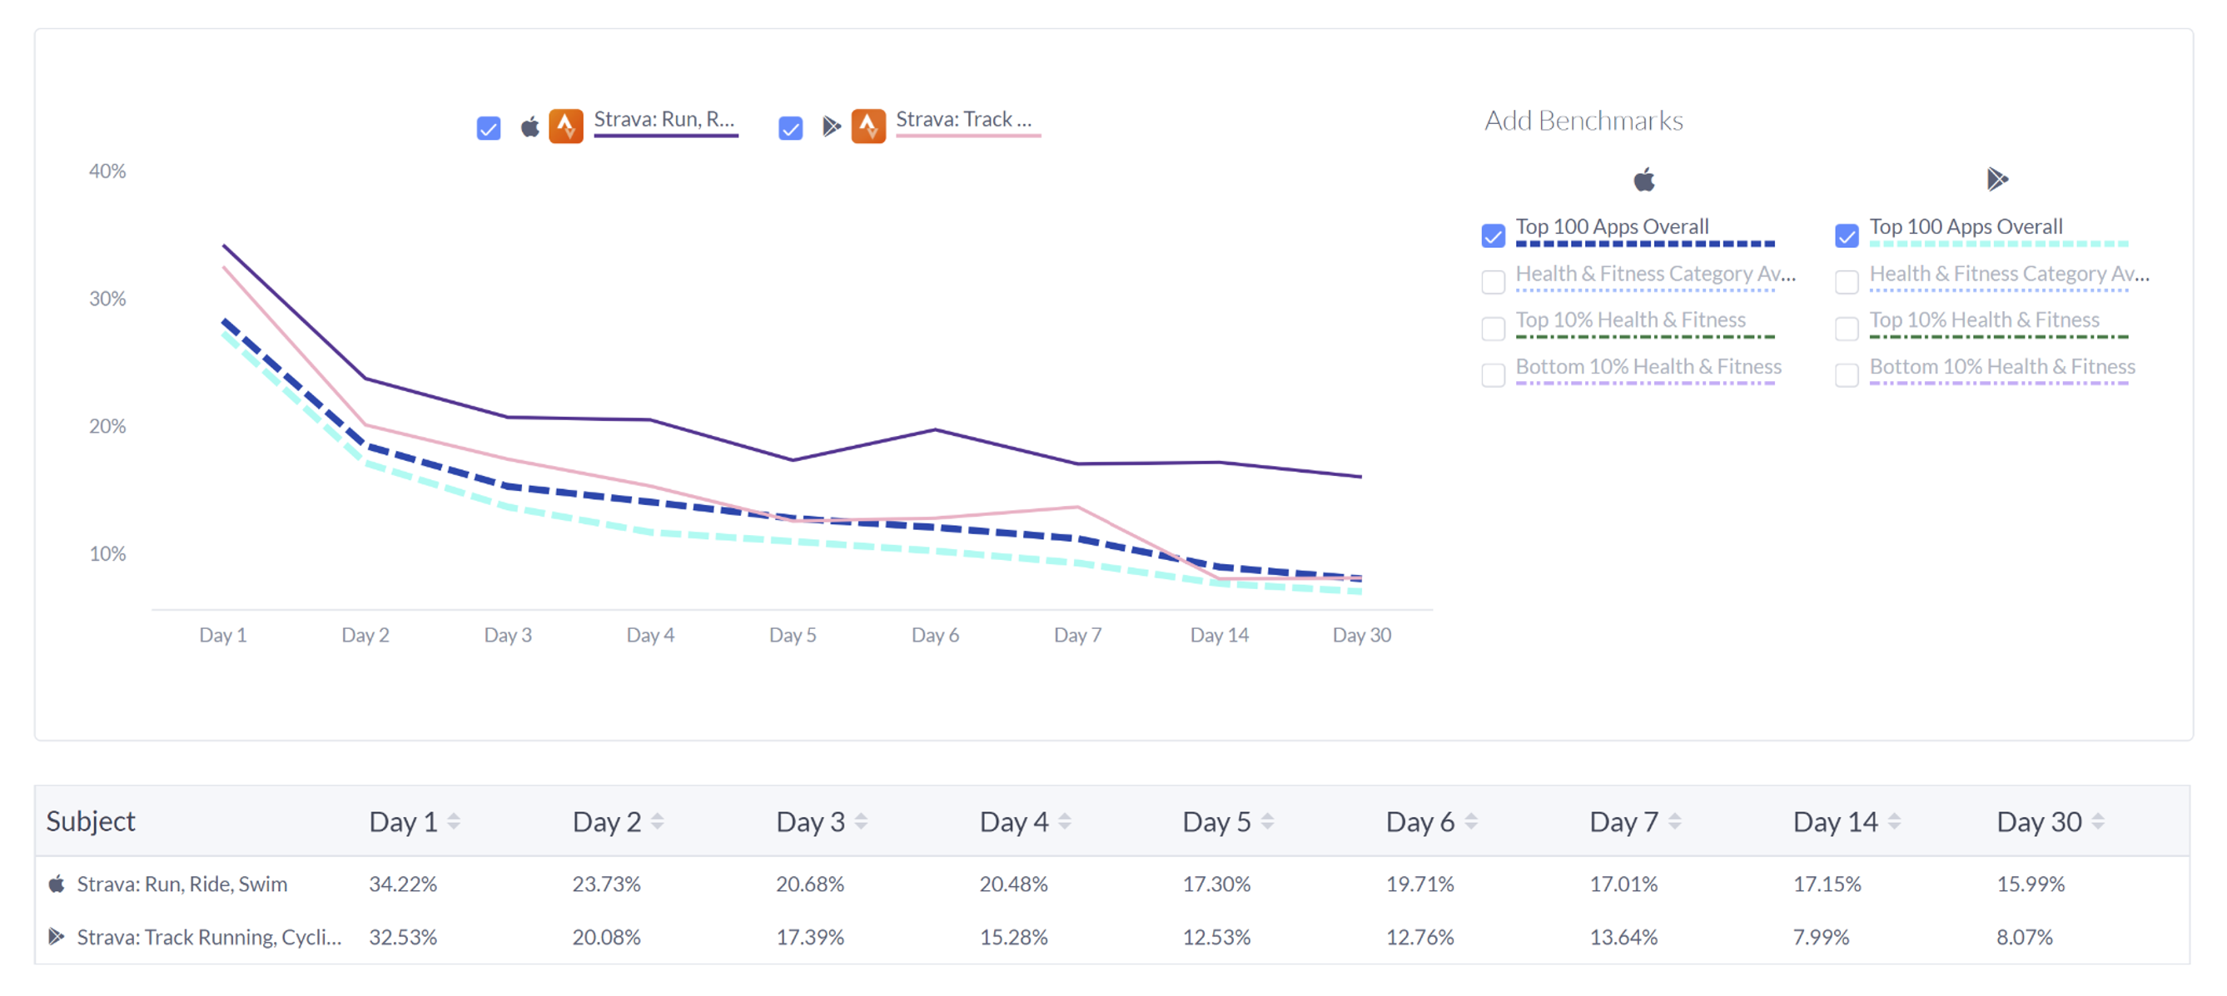Click the 7.99% Day 14 cell
The image size is (2227, 996).
(1821, 936)
